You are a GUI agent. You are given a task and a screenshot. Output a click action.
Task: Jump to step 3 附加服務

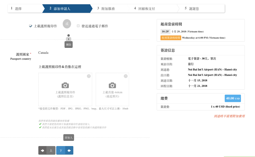[x=108, y=9]
